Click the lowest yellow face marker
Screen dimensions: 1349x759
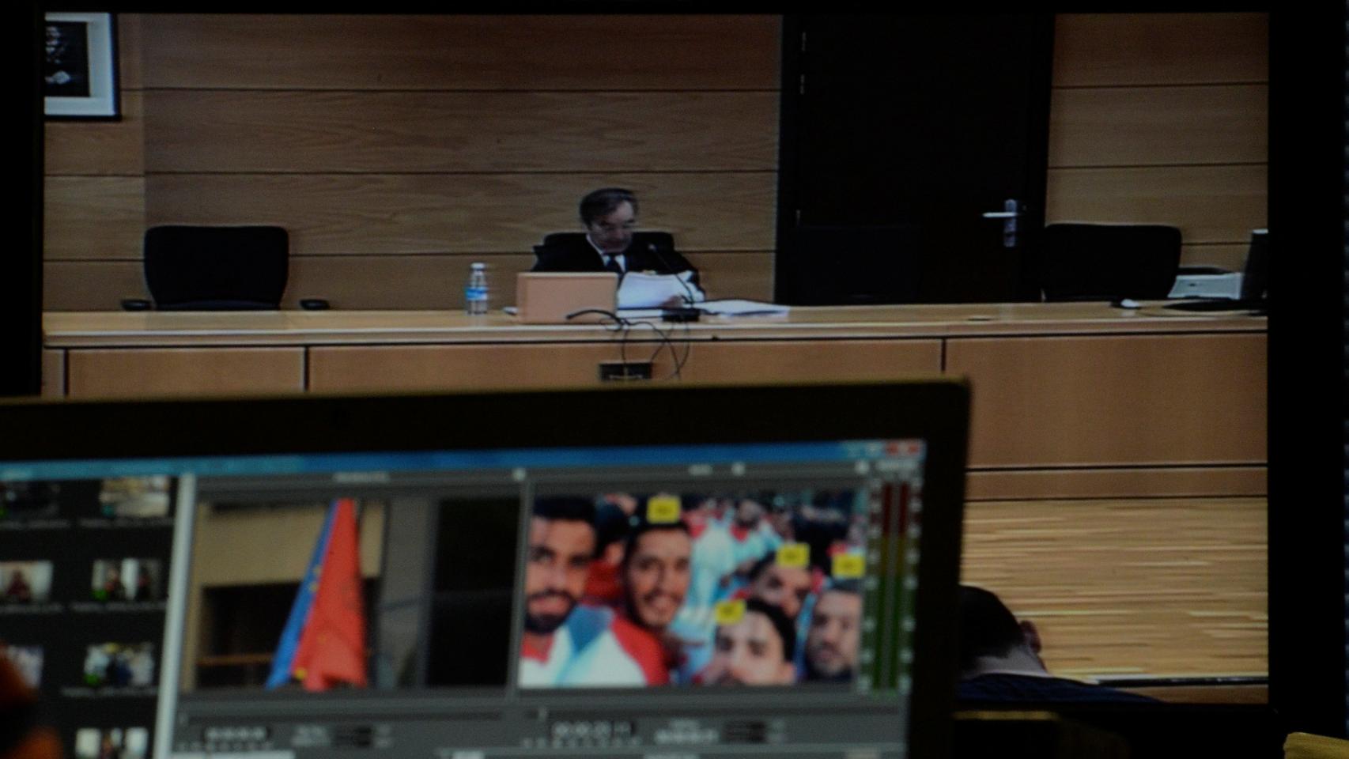729,611
